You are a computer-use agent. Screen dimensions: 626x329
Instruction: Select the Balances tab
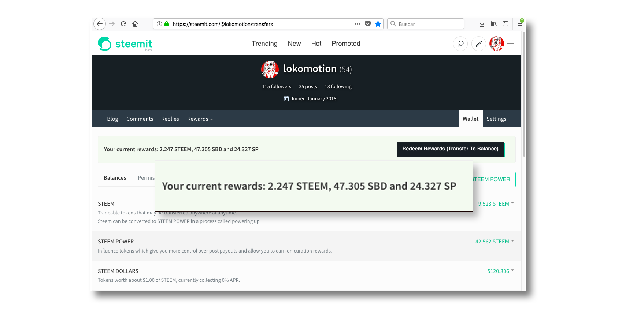(115, 178)
